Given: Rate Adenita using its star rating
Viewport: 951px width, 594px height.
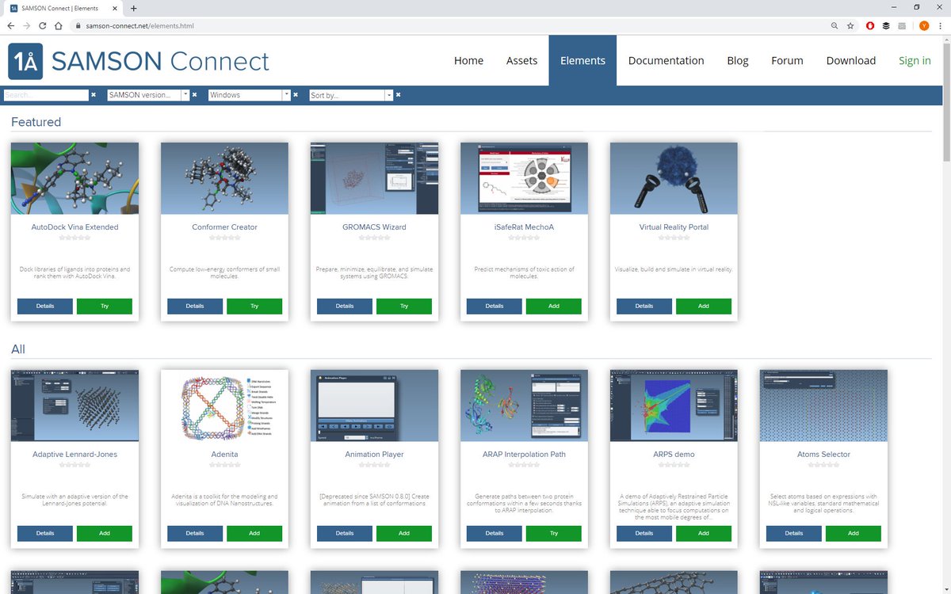Looking at the screenshot, I should coord(224,464).
